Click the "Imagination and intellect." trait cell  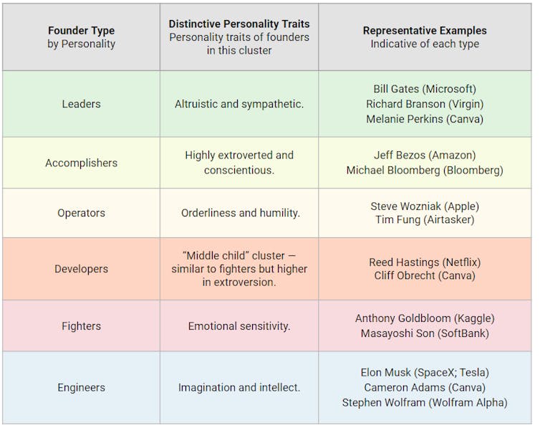238,388
